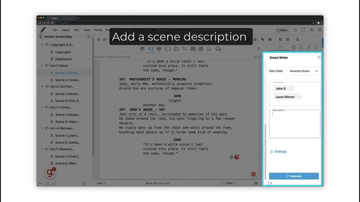This screenshot has height=202, width=360.
Task: Select the Action megaphone element icon
Action: pos(151,48)
